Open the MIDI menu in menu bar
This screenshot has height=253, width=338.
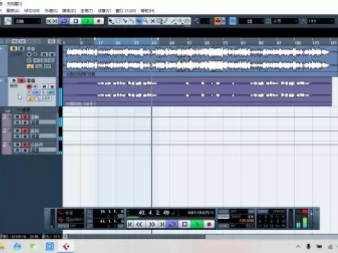pyautogui.click(x=31, y=10)
